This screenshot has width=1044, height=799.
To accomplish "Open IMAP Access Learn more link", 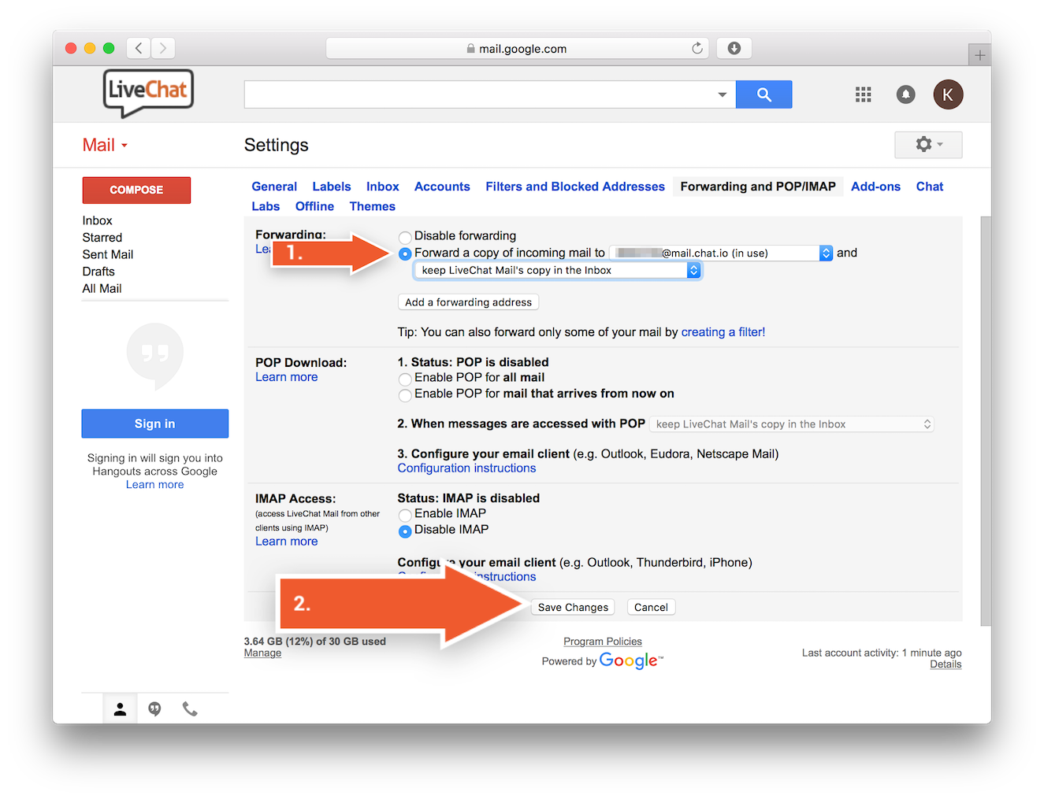I will [x=287, y=542].
